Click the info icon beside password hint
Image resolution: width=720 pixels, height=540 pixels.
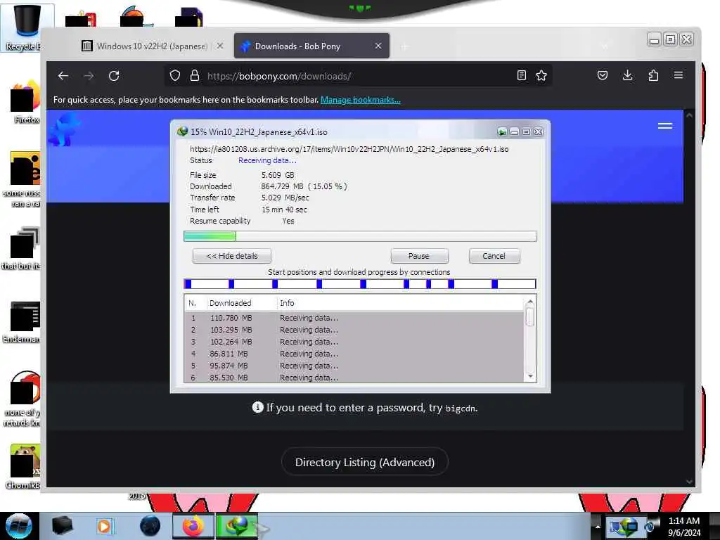tap(257, 407)
